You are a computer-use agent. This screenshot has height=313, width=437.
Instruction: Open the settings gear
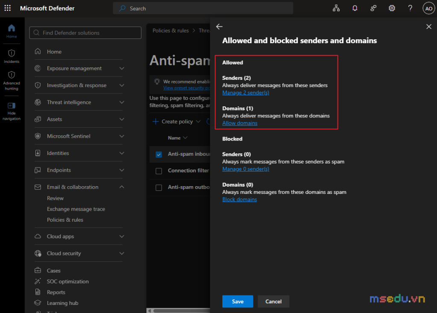(x=392, y=9)
